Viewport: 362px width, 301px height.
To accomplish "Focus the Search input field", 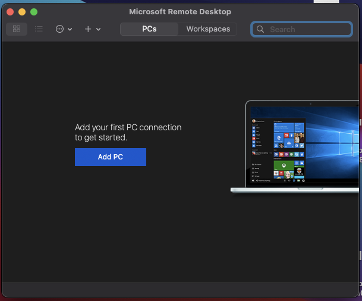I will [301, 29].
